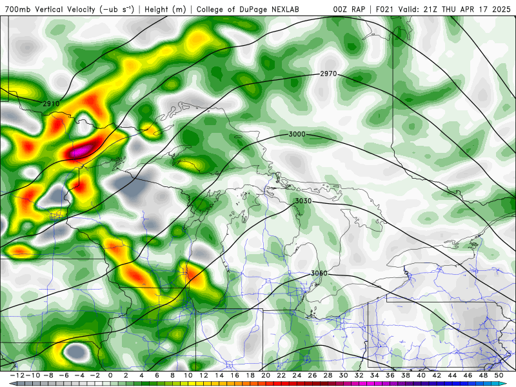Click the '700mb Vertical Velocity' title text
Image resolution: width=516 pixels, height=387 pixels.
tap(50, 9)
